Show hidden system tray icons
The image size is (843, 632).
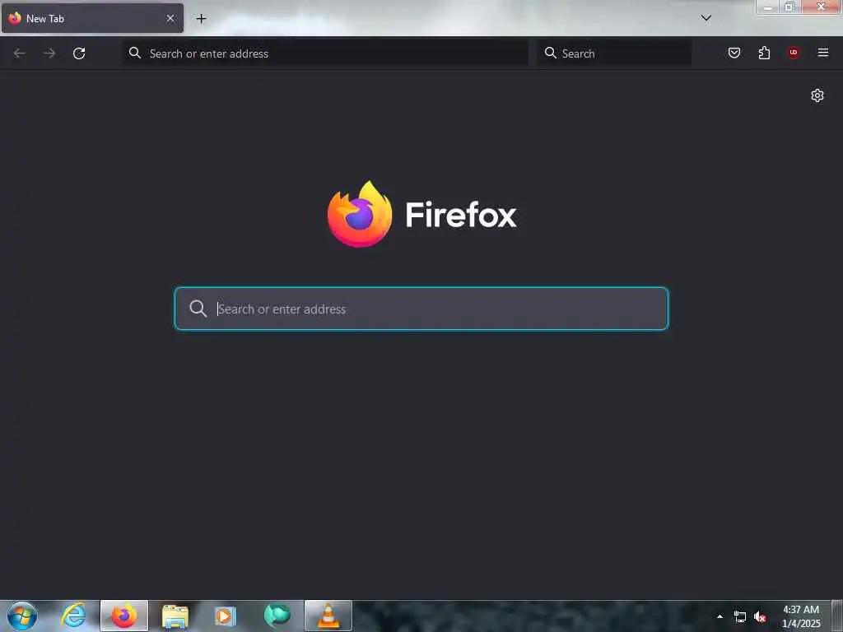[720, 616]
